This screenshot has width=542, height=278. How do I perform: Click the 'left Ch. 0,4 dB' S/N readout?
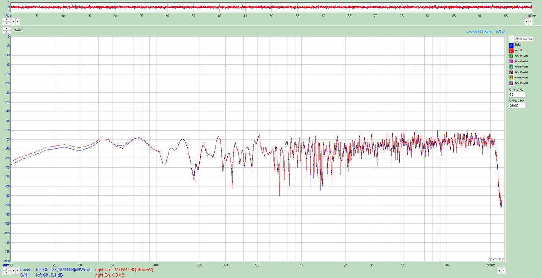(49, 275)
